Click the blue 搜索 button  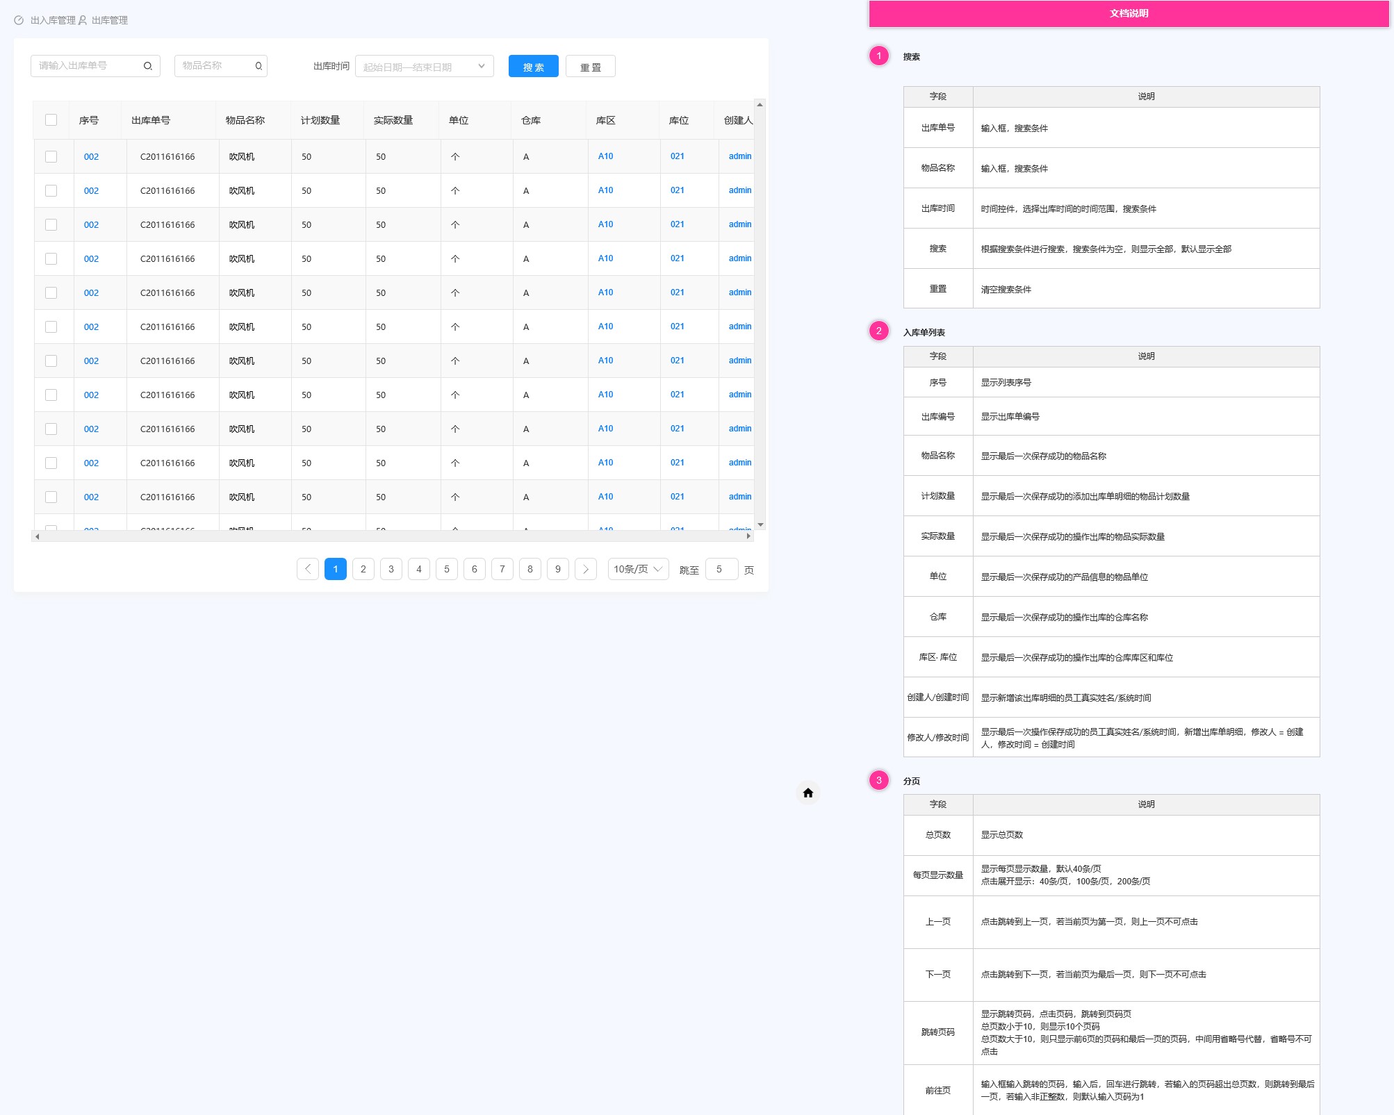click(533, 66)
